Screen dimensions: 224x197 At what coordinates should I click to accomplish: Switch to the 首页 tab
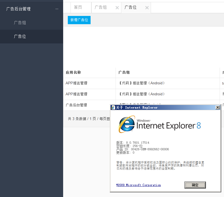78,7
